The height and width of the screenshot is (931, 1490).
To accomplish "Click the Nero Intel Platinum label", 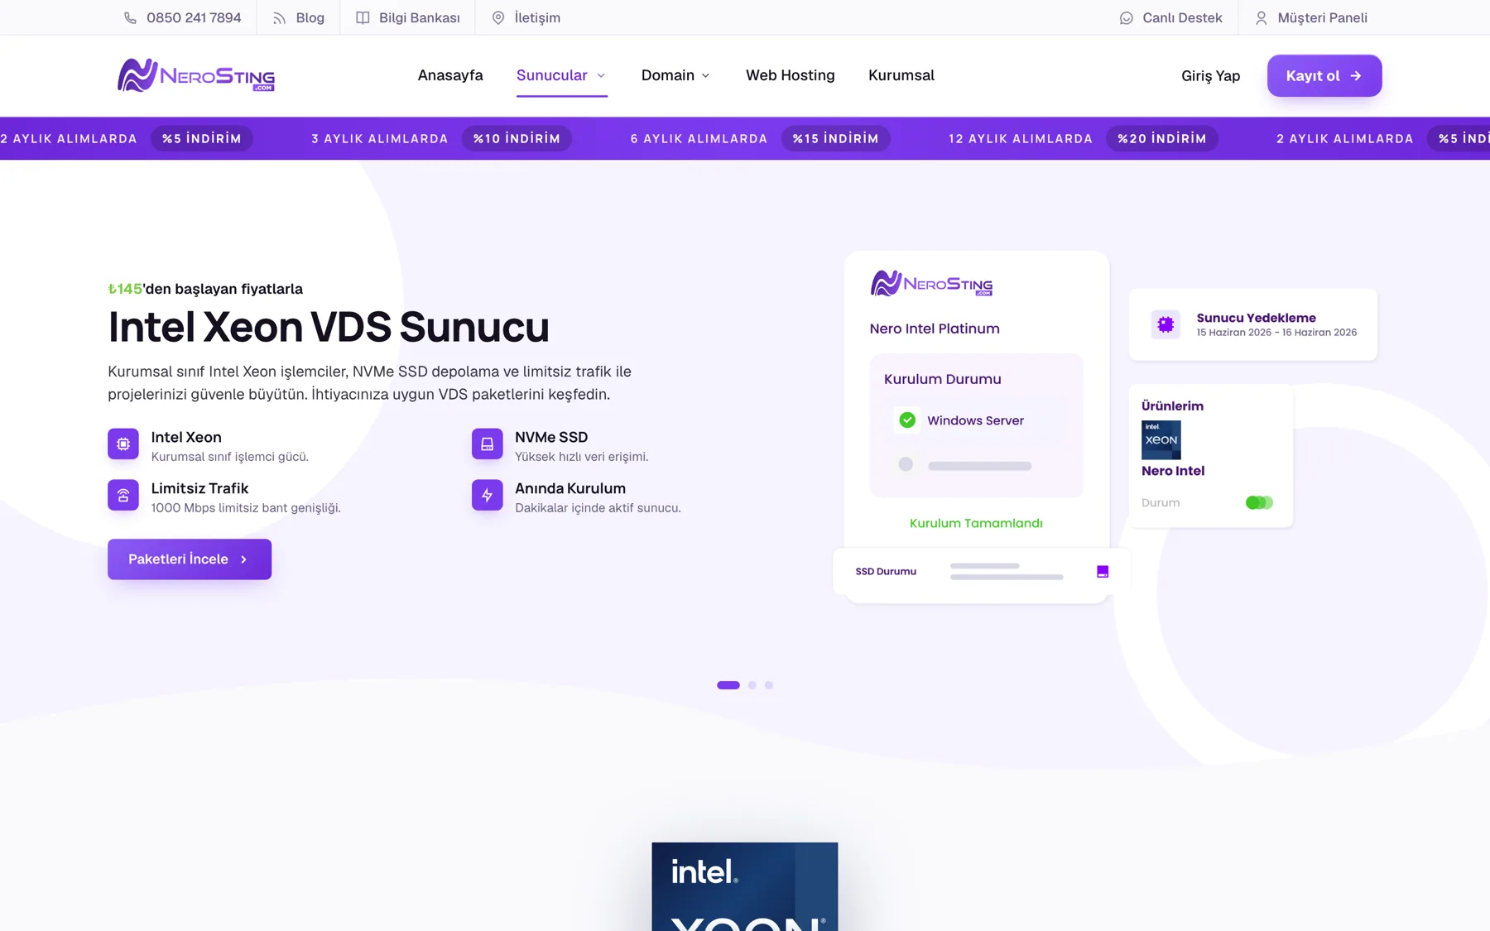I will point(935,329).
